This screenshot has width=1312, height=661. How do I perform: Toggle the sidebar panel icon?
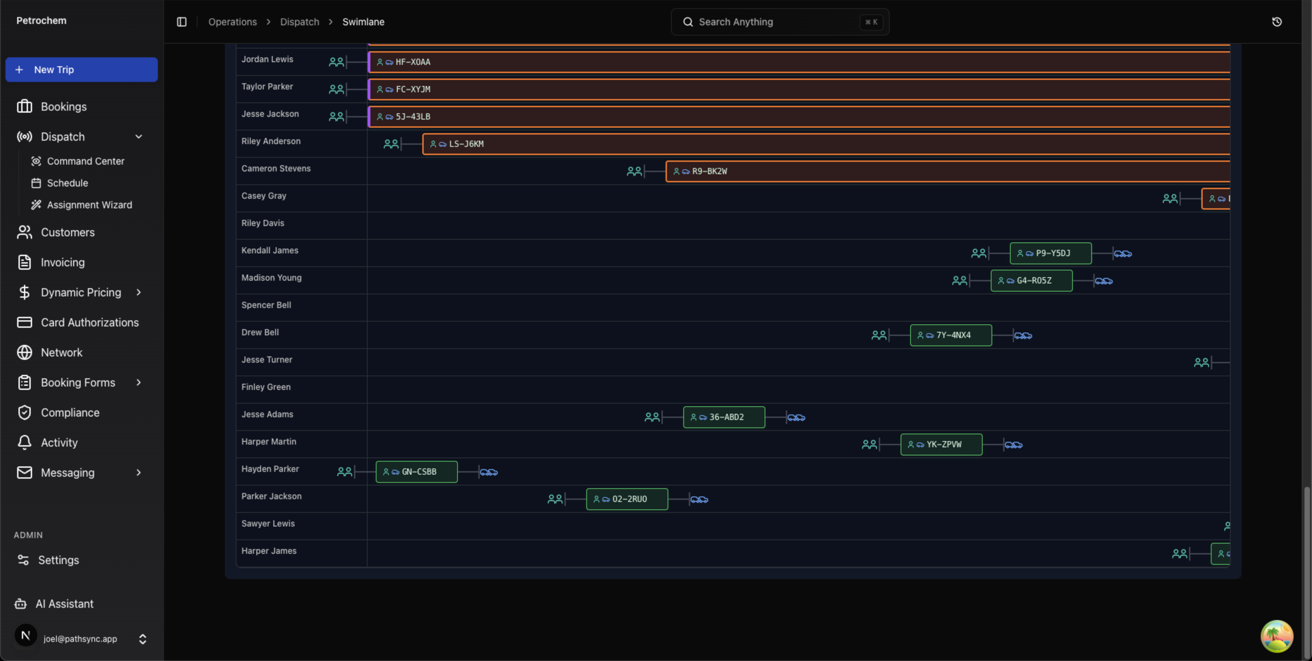coord(182,22)
